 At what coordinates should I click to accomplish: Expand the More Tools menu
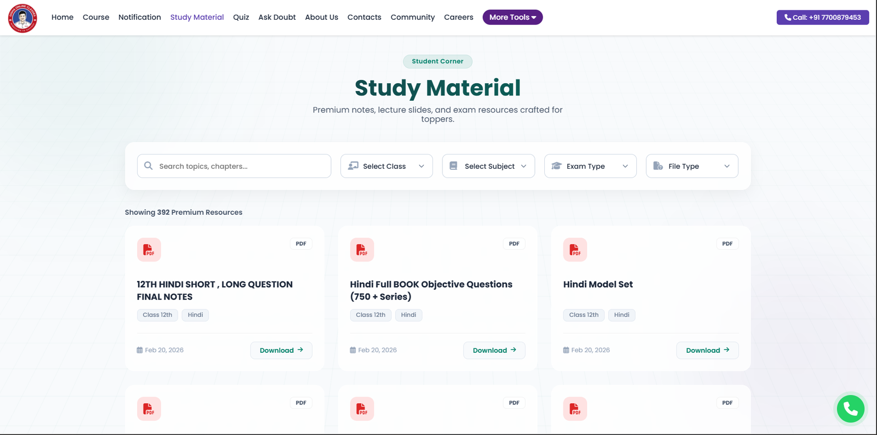tap(512, 17)
